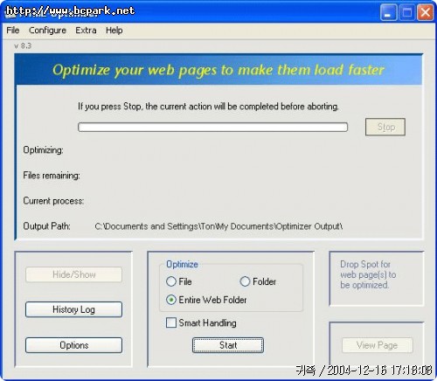Image resolution: width=437 pixels, height=381 pixels.
Task: Close the window
Action: coord(425,13)
